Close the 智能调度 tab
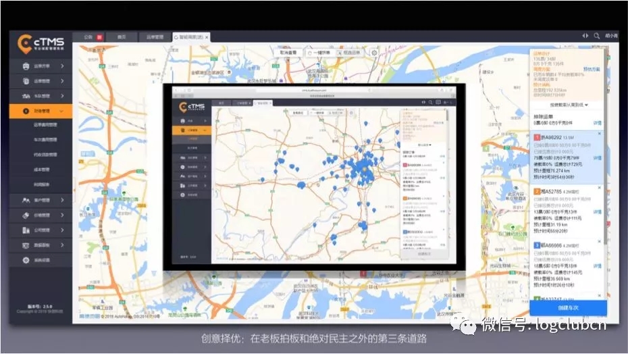 pos(207,37)
